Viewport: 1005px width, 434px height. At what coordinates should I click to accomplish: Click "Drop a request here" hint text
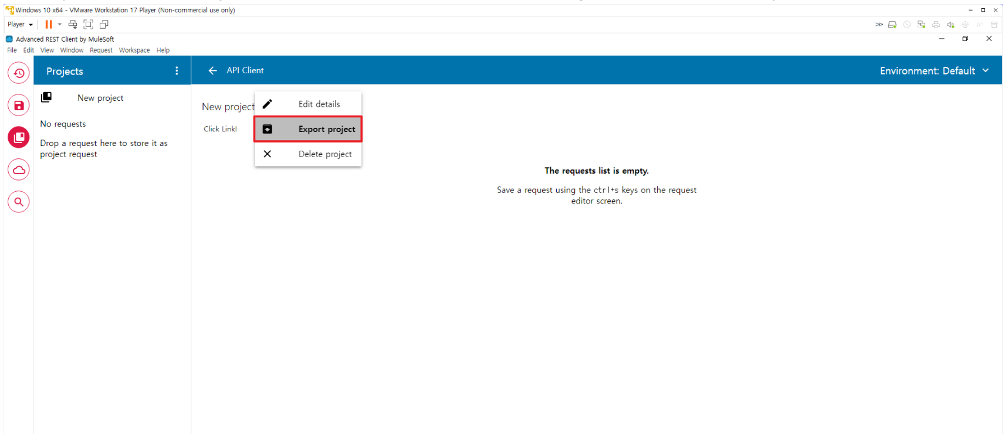104,148
